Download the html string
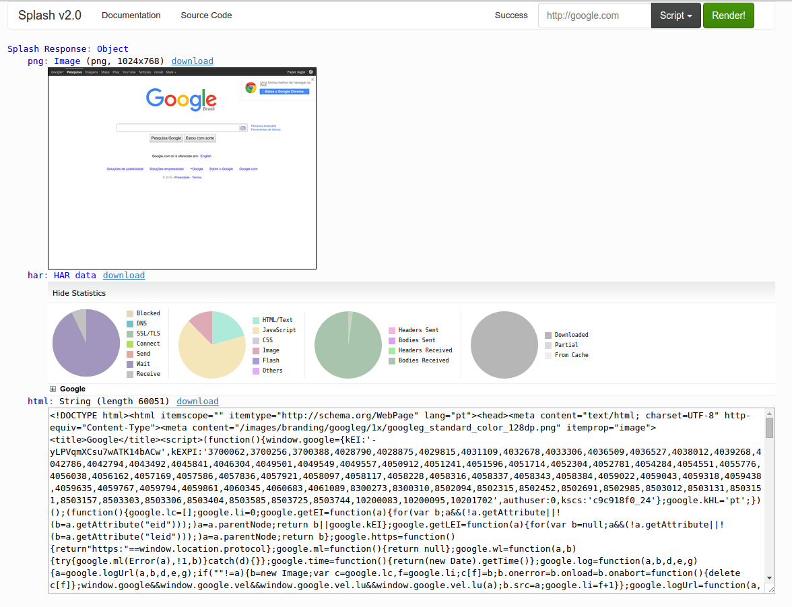The width and height of the screenshot is (792, 607). click(x=197, y=402)
